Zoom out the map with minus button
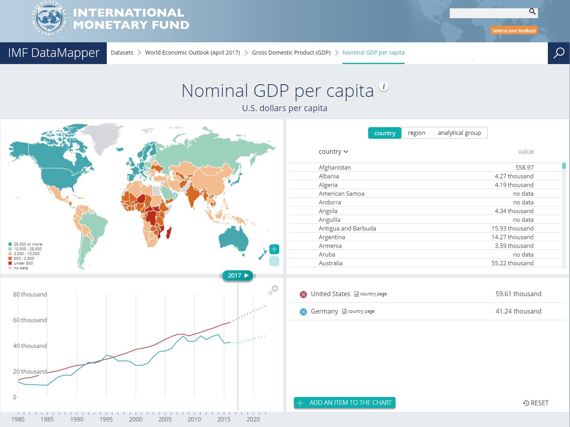Image resolution: width=570 pixels, height=427 pixels. point(274,261)
